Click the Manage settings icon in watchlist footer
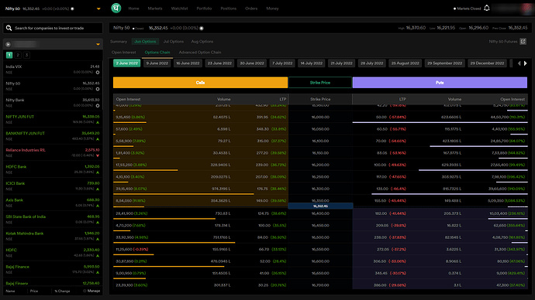Screen dimensions: 535x300 coord(85,291)
